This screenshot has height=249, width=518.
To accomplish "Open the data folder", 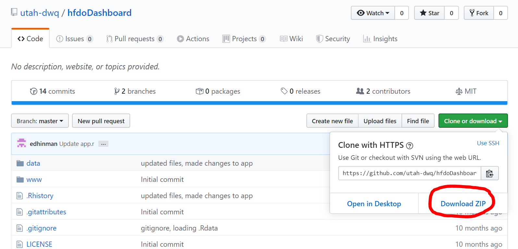I will pos(33,163).
